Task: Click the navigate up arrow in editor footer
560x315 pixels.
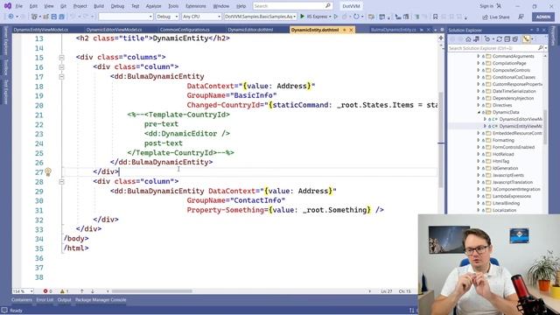Action: tap(81, 291)
